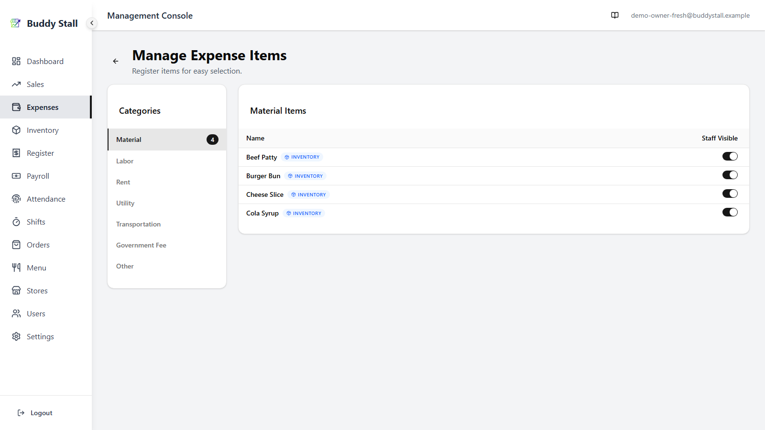
Task: Click the Attendance fingerprint icon
Action: (x=16, y=199)
